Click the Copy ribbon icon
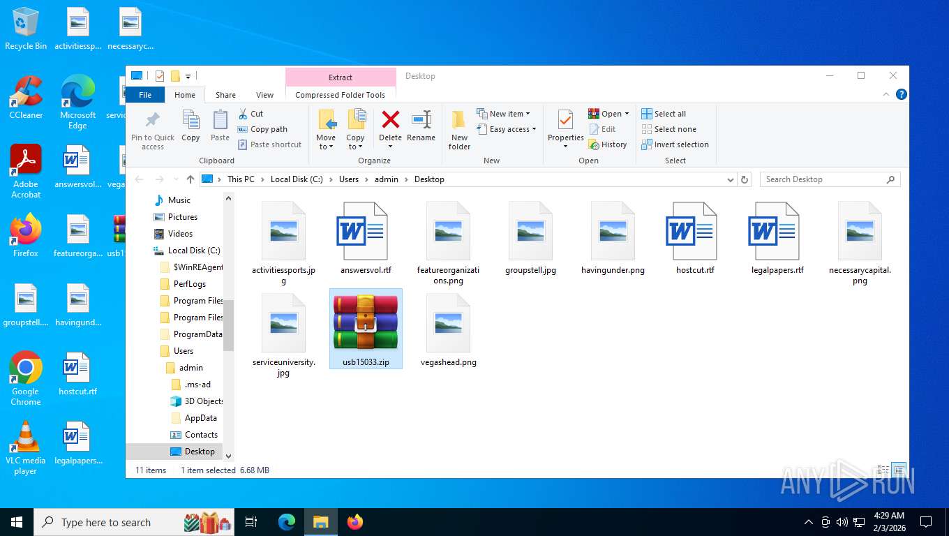949x536 pixels. click(x=190, y=120)
